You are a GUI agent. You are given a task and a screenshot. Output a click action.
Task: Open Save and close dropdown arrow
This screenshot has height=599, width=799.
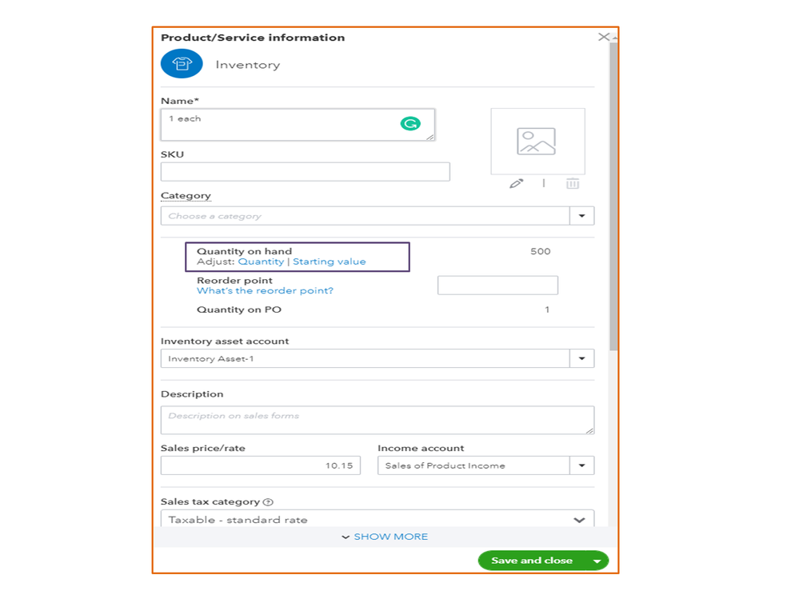(597, 561)
